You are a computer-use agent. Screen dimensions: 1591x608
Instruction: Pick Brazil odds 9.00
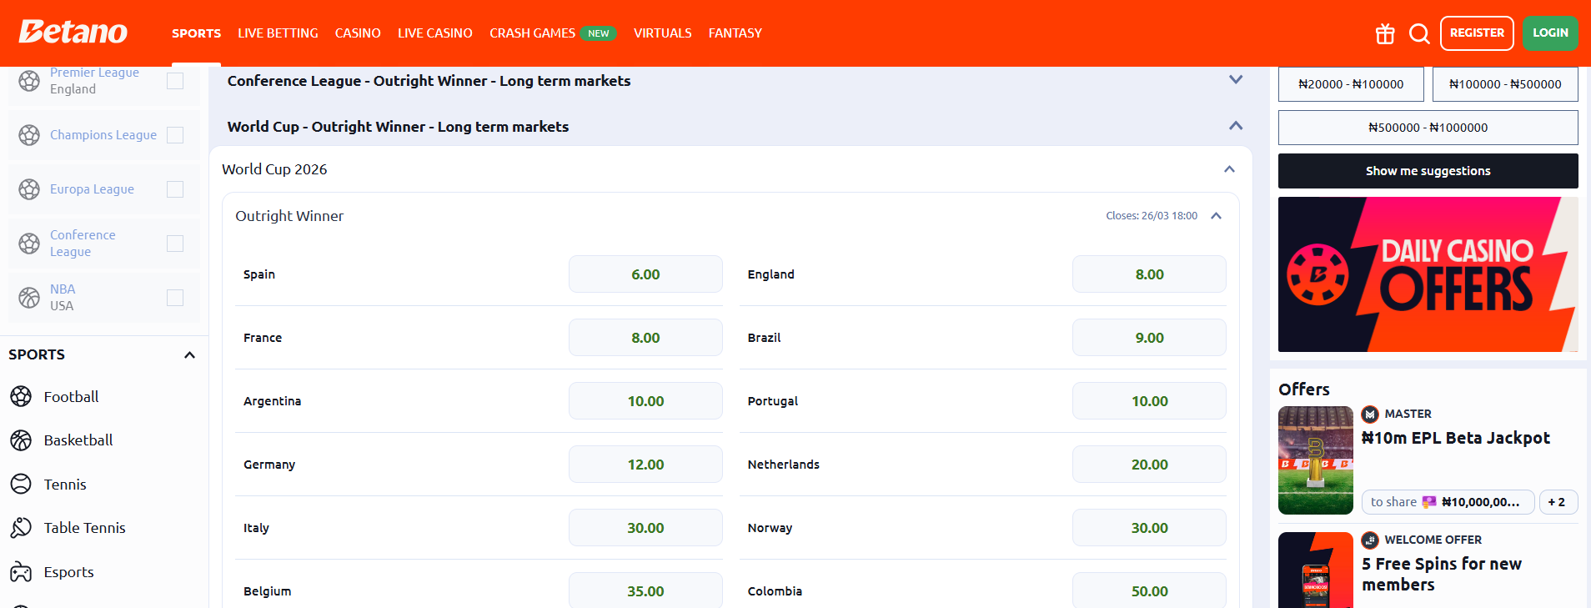[x=1149, y=338]
